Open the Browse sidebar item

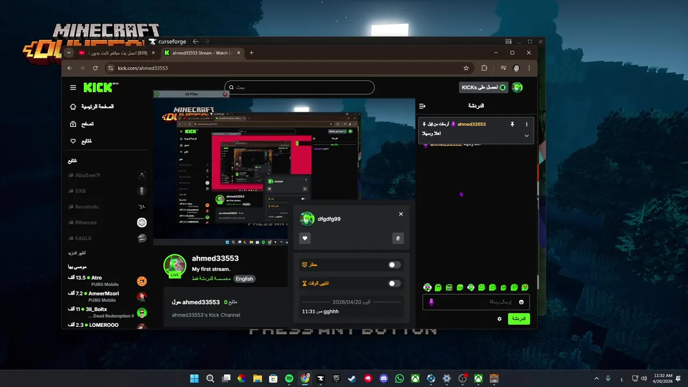[x=82, y=124]
